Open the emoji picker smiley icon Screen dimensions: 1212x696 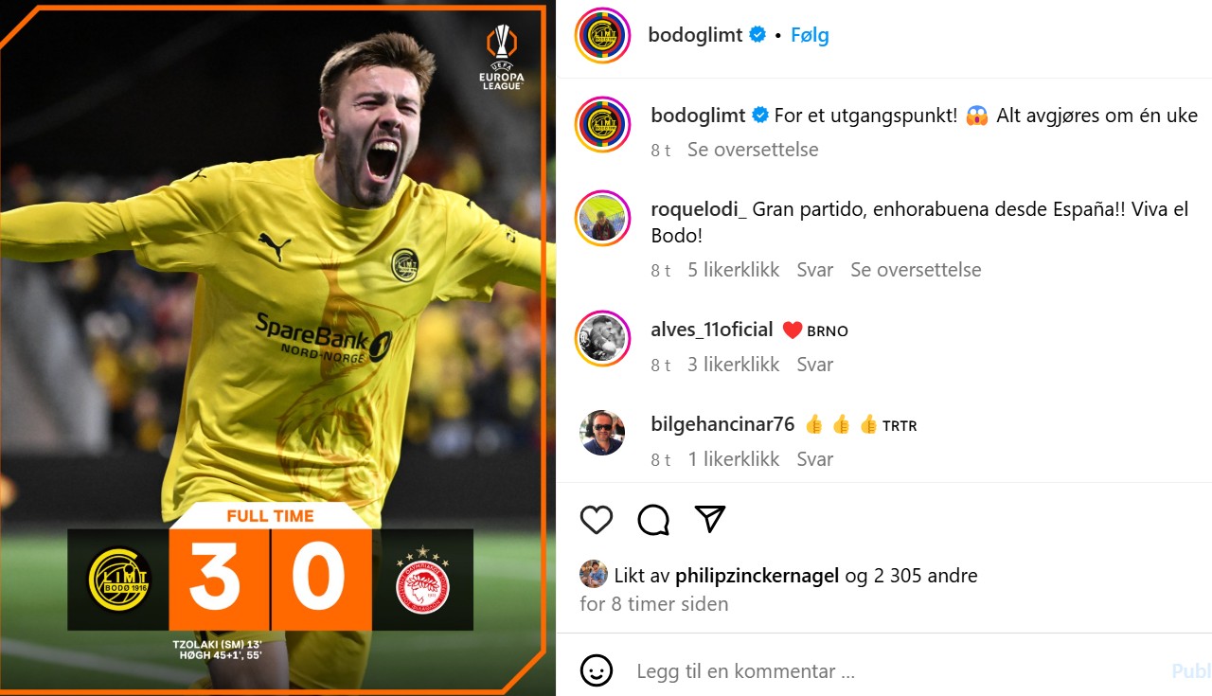(x=597, y=670)
